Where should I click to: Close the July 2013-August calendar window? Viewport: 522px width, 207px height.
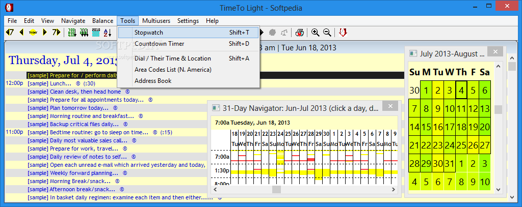pyautogui.click(x=495, y=52)
